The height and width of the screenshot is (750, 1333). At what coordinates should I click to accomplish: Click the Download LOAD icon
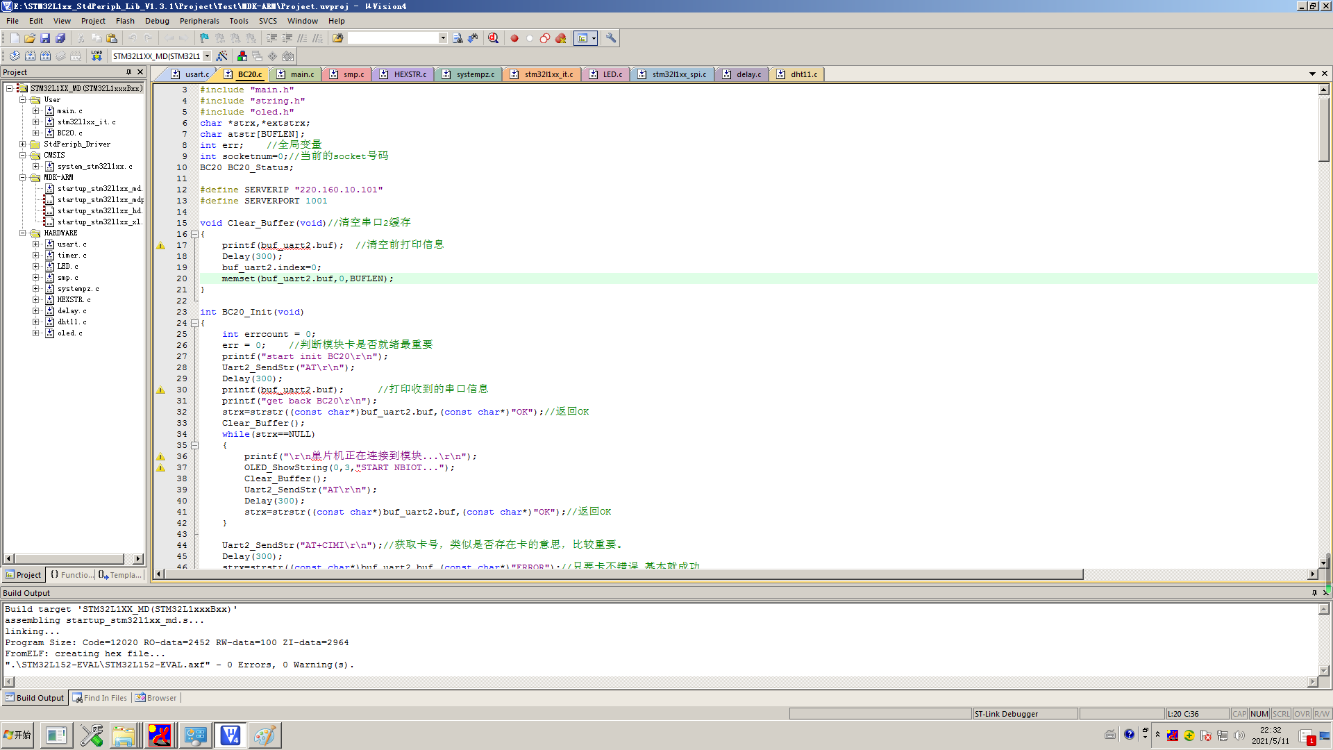97,56
